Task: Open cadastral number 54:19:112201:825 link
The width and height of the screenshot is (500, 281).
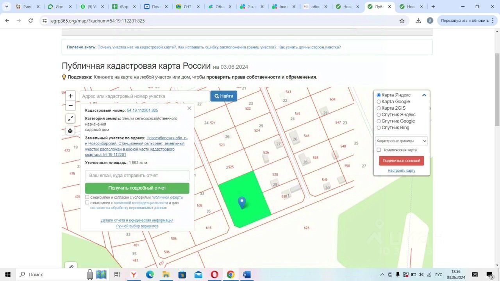Action: pos(143,110)
